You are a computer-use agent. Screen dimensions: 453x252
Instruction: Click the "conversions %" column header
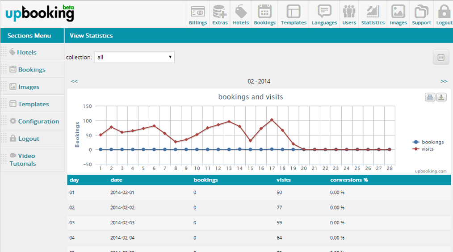point(349,180)
